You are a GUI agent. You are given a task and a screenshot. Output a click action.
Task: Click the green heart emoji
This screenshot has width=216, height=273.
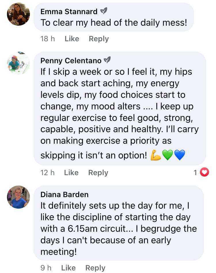(167, 156)
